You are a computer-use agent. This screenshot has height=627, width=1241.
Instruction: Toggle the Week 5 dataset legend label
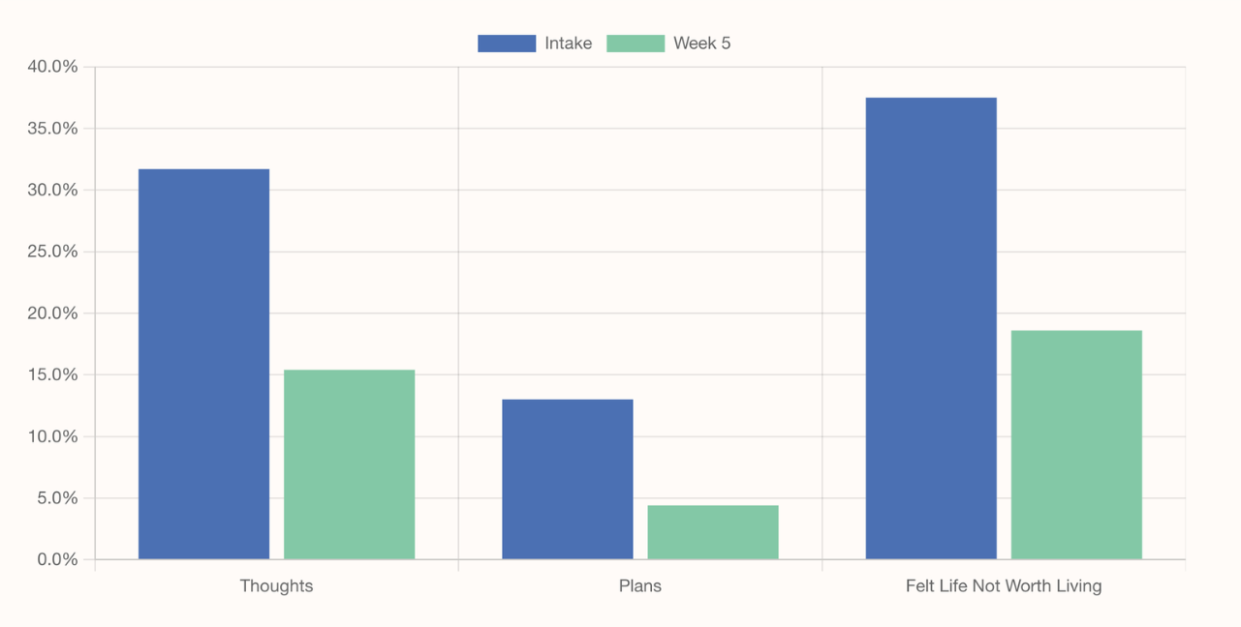tap(701, 44)
